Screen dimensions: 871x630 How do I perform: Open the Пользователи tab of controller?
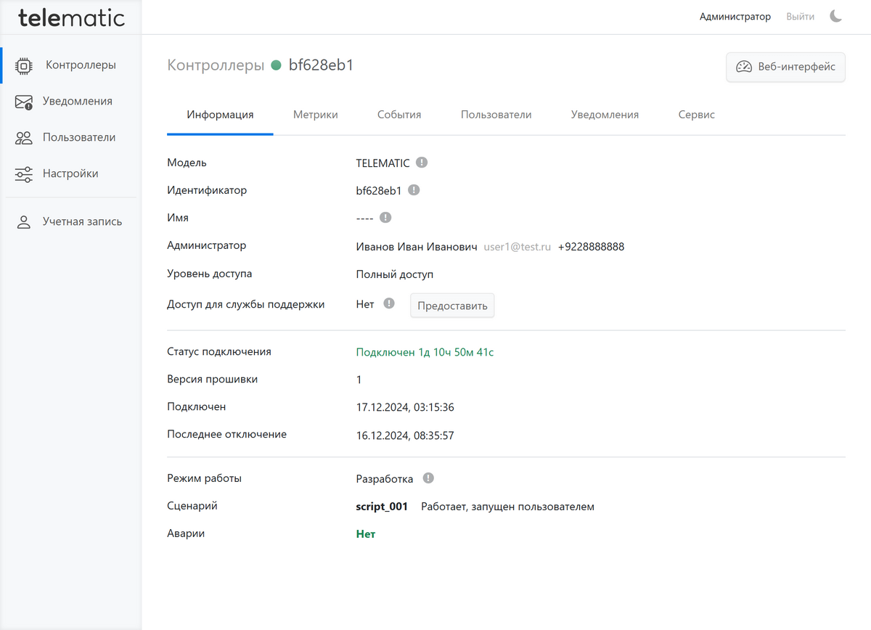coord(496,115)
